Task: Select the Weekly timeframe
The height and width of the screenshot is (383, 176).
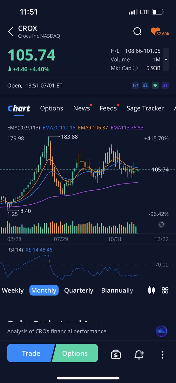Action: [13, 290]
